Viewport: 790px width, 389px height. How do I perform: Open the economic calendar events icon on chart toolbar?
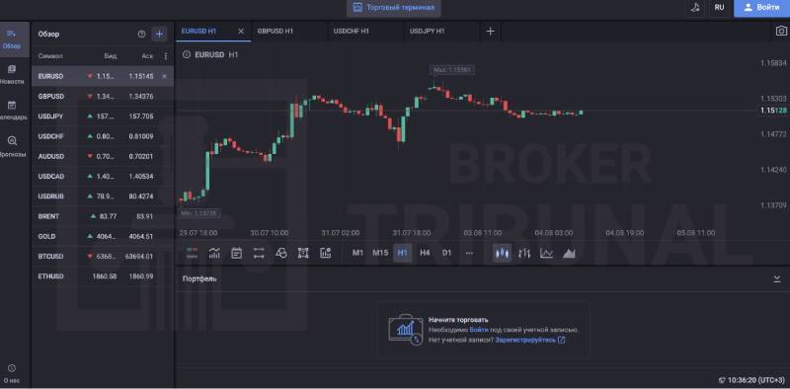coord(236,253)
